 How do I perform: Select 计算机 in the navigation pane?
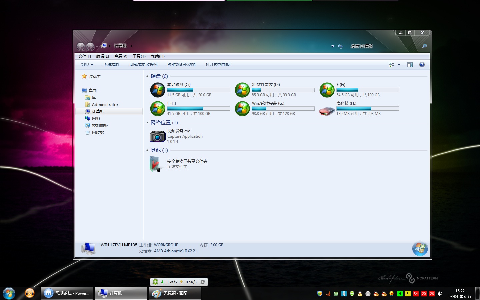tap(98, 112)
